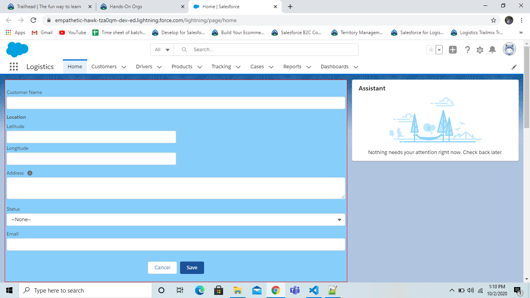The height and width of the screenshot is (298, 530).
Task: Open the search scope All dropdown
Action: 162,50
